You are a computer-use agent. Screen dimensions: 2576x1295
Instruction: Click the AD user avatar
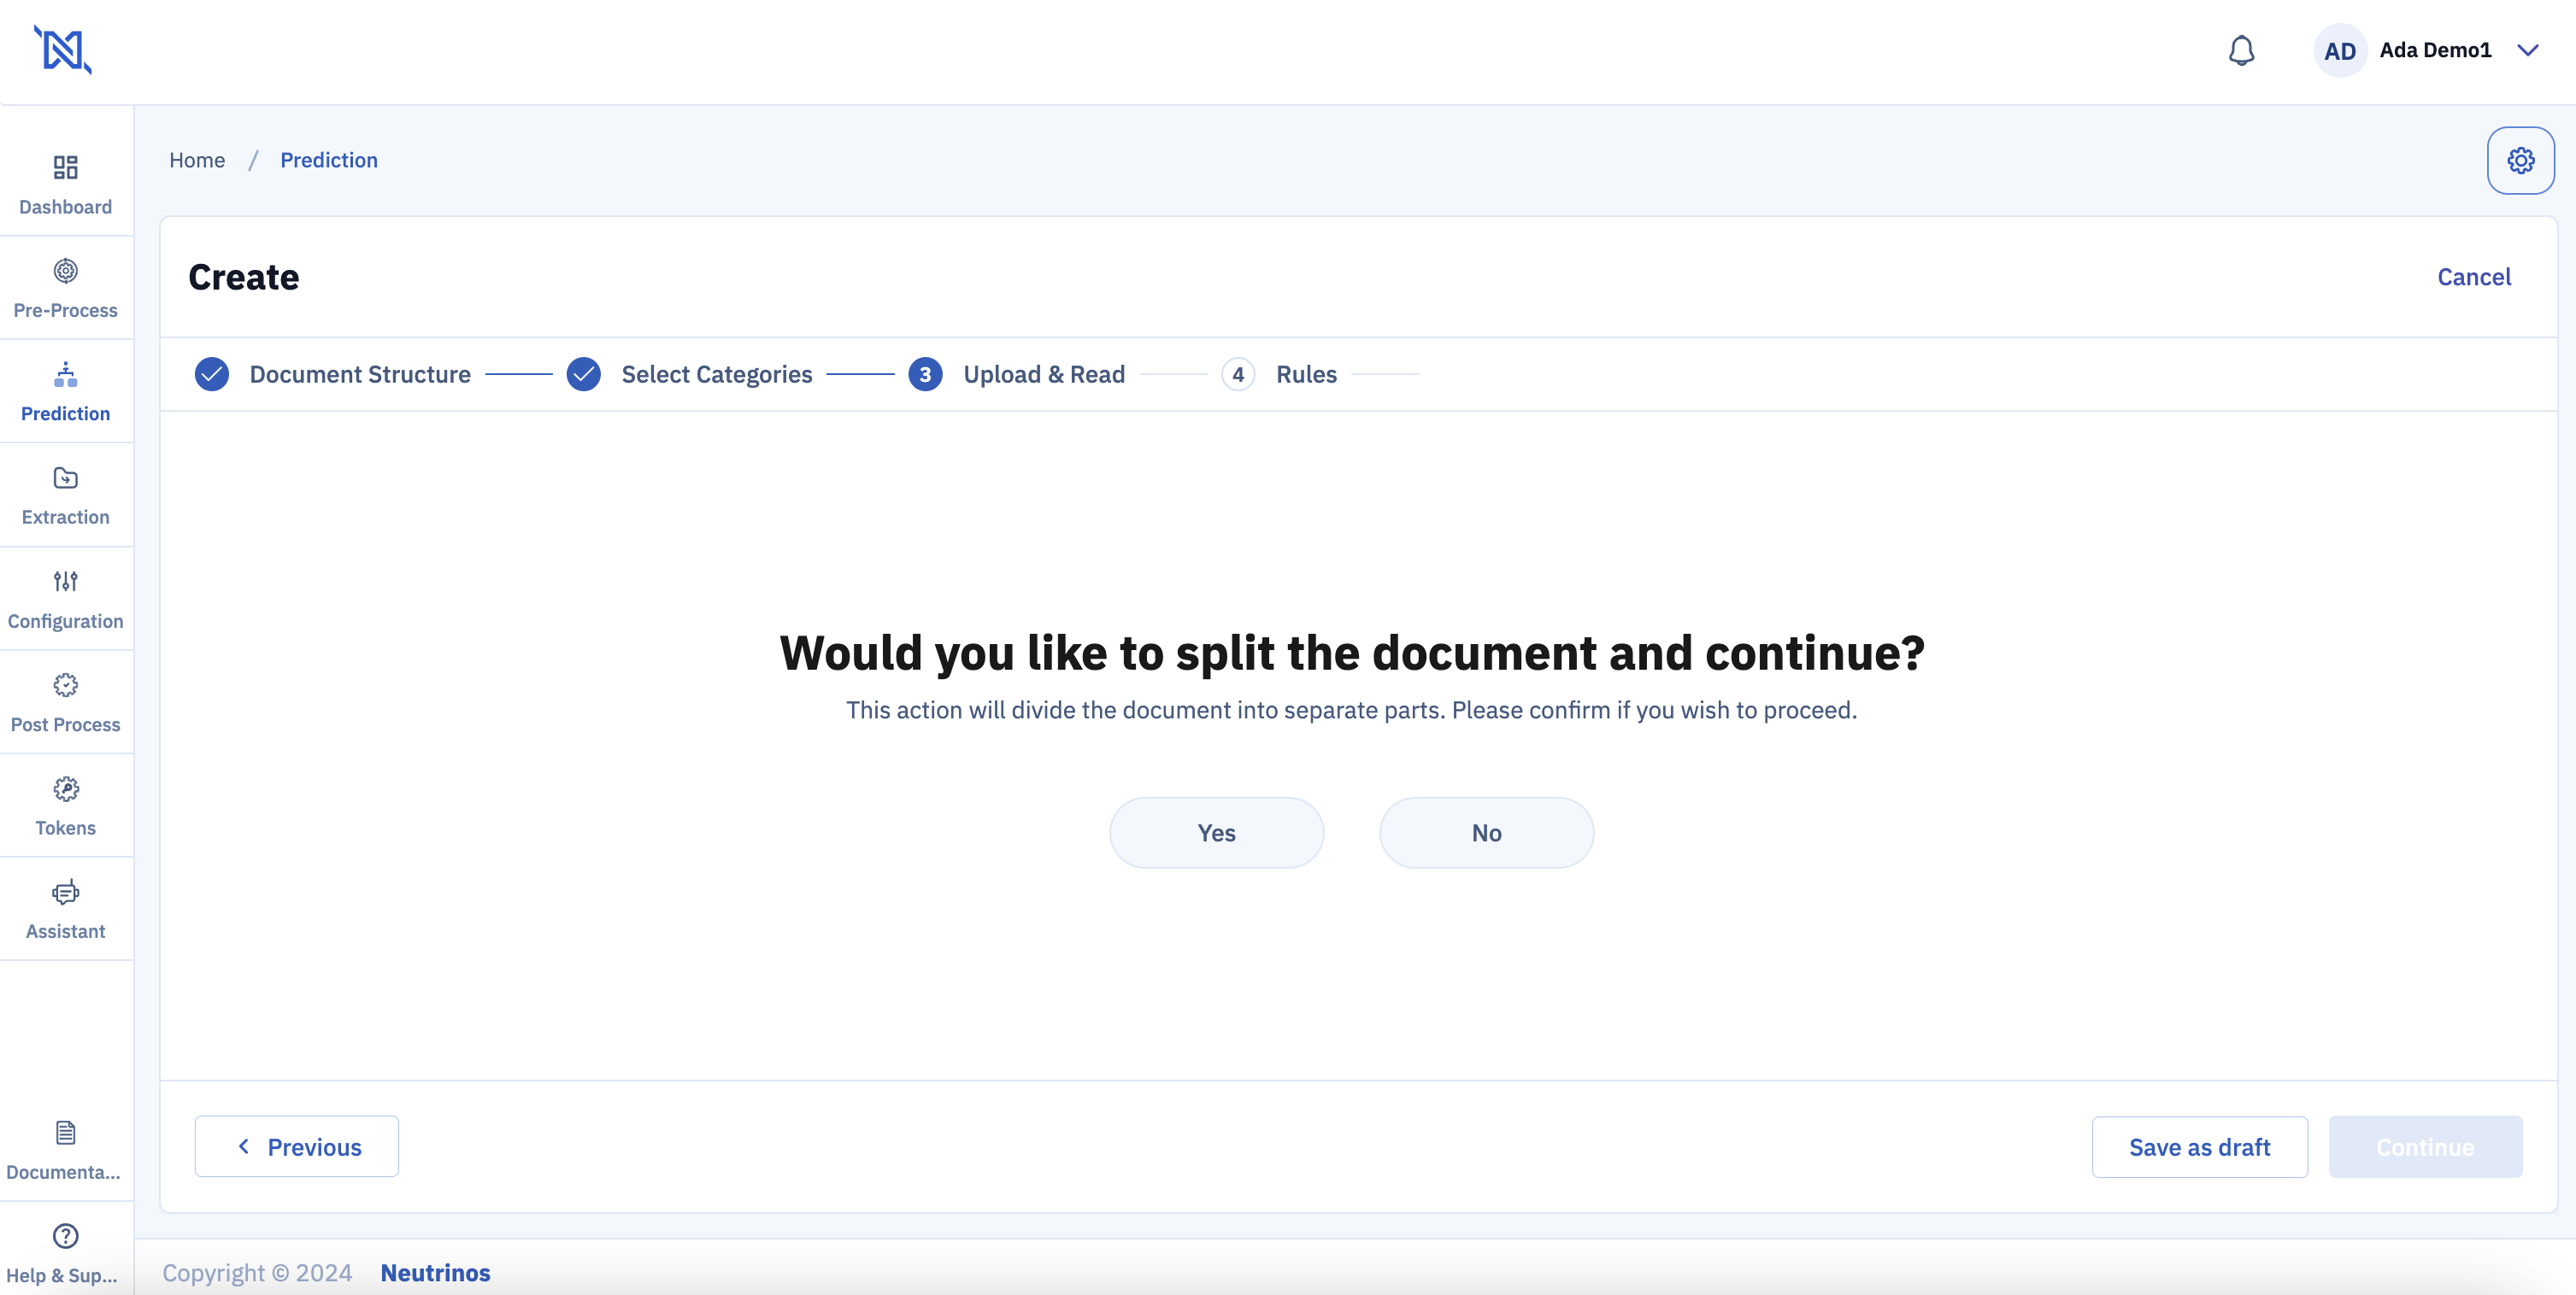(2339, 51)
